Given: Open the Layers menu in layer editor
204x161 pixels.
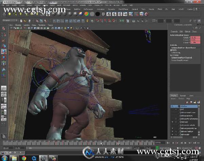Looking at the screenshot, I should [x=173, y=99].
